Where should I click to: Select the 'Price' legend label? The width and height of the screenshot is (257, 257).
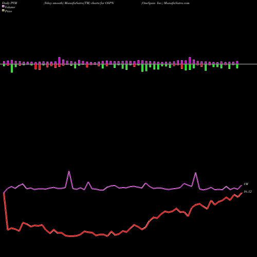9,11
